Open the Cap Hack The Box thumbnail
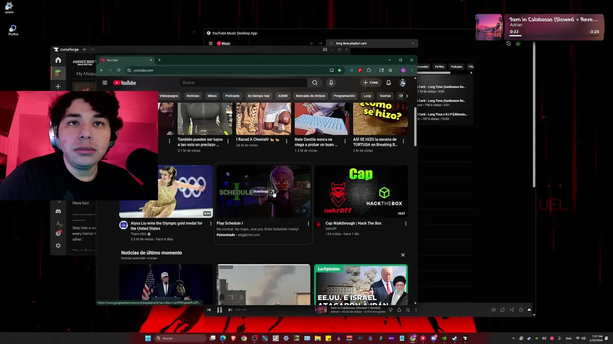The width and height of the screenshot is (613, 344). pos(361,192)
